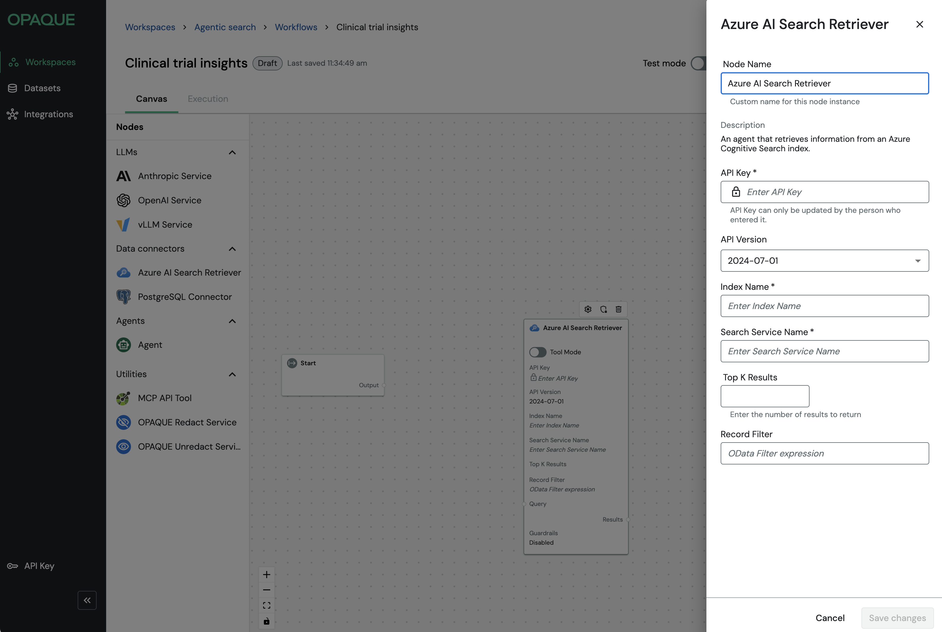Open Datasets in the sidebar
This screenshot has width=942, height=632.
coord(42,88)
